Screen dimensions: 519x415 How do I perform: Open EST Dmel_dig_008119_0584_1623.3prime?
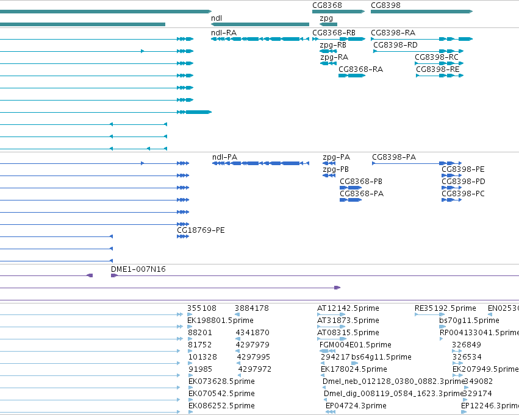[393, 394]
